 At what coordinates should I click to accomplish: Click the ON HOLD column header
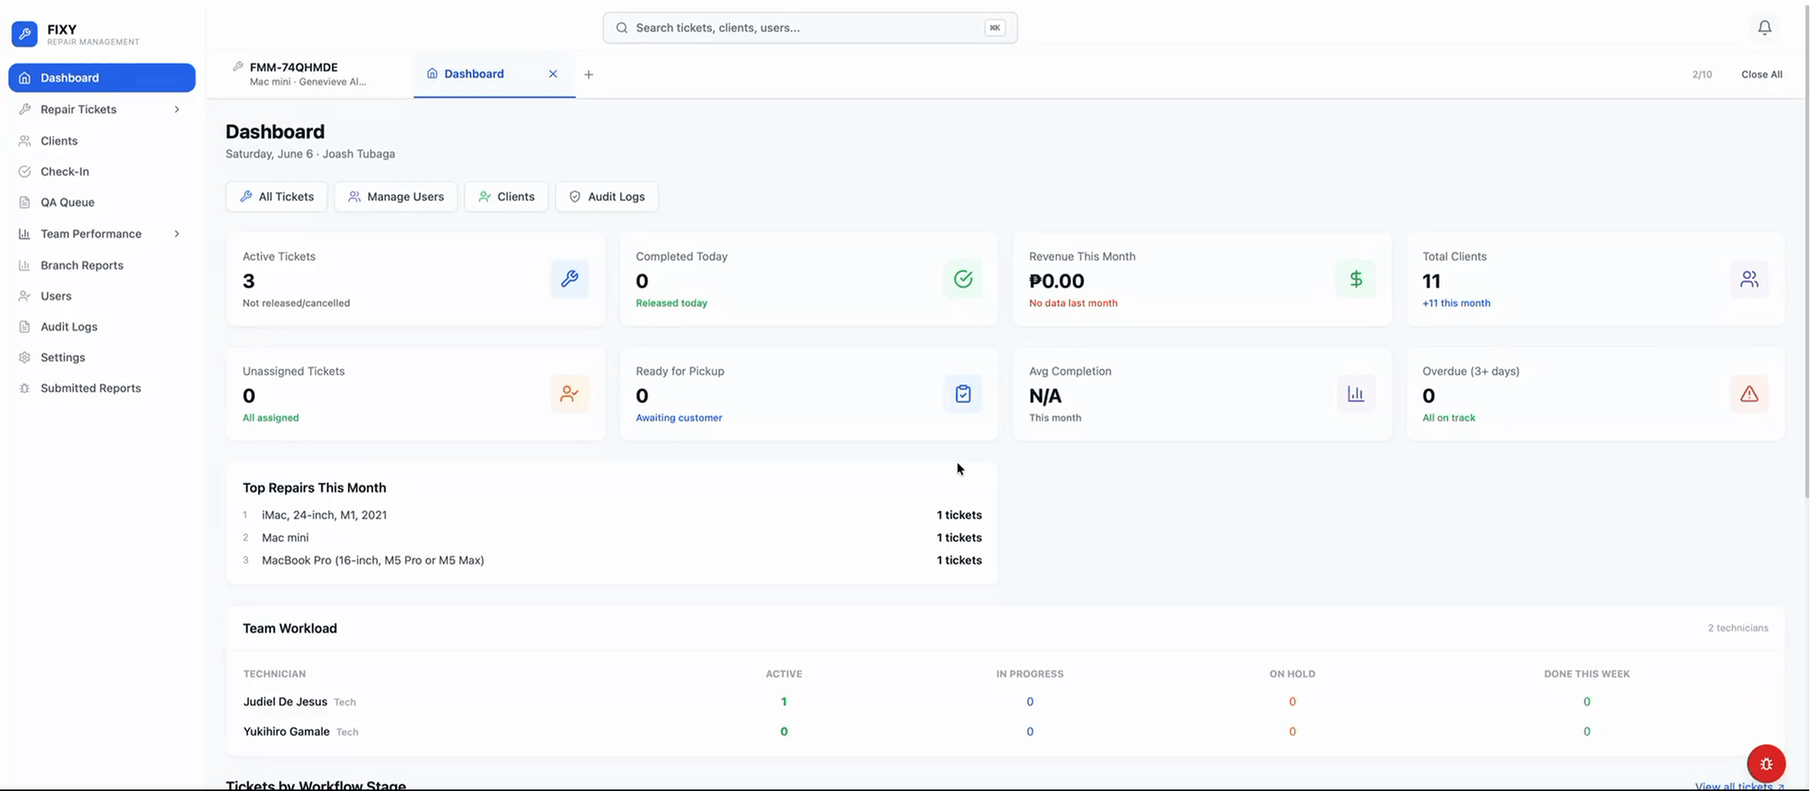click(x=1292, y=674)
